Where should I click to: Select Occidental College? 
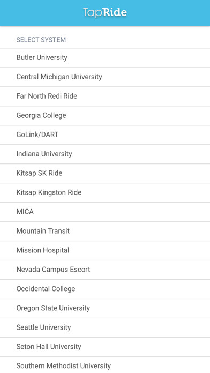pos(105,289)
